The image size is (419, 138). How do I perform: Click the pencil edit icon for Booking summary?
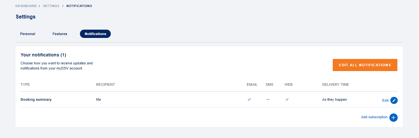(394, 100)
